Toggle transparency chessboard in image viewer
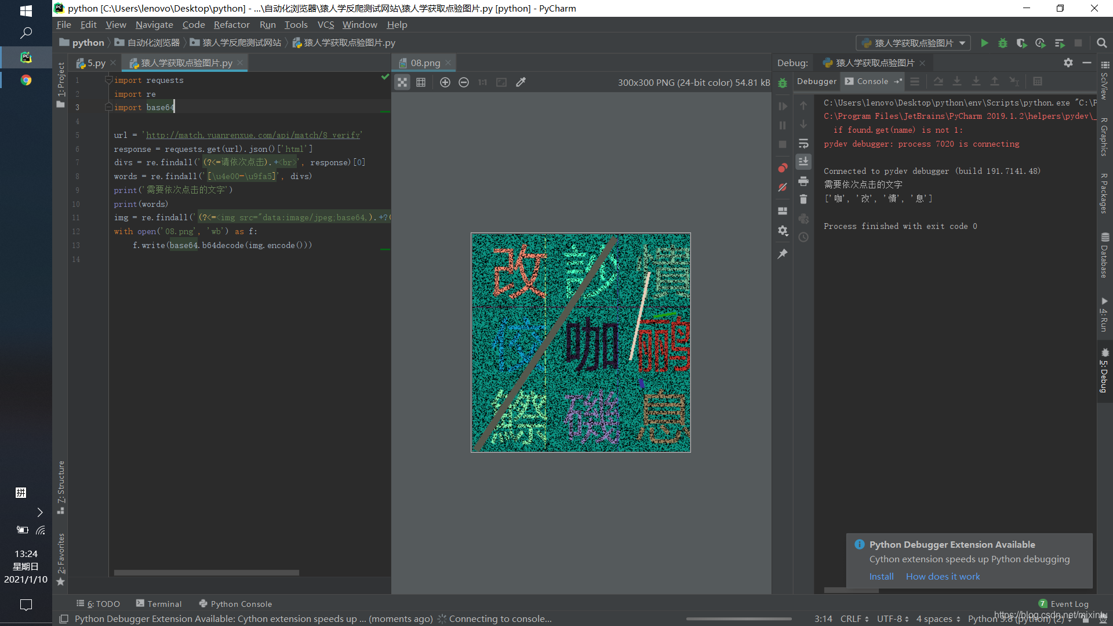This screenshot has height=626, width=1113. point(402,82)
